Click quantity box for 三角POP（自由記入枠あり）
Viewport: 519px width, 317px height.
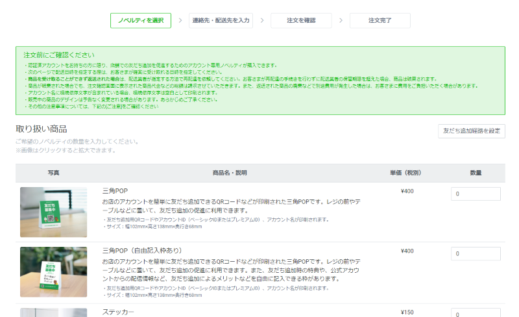[x=476, y=254]
